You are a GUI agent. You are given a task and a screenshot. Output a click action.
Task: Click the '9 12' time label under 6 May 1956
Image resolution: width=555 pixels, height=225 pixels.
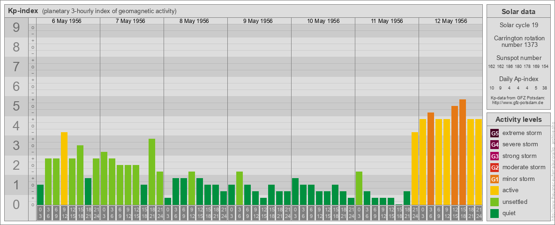64,213
